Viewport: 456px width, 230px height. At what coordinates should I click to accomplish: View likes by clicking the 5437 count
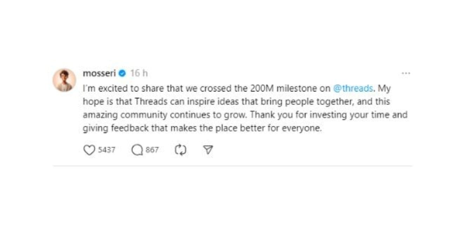pyautogui.click(x=107, y=150)
